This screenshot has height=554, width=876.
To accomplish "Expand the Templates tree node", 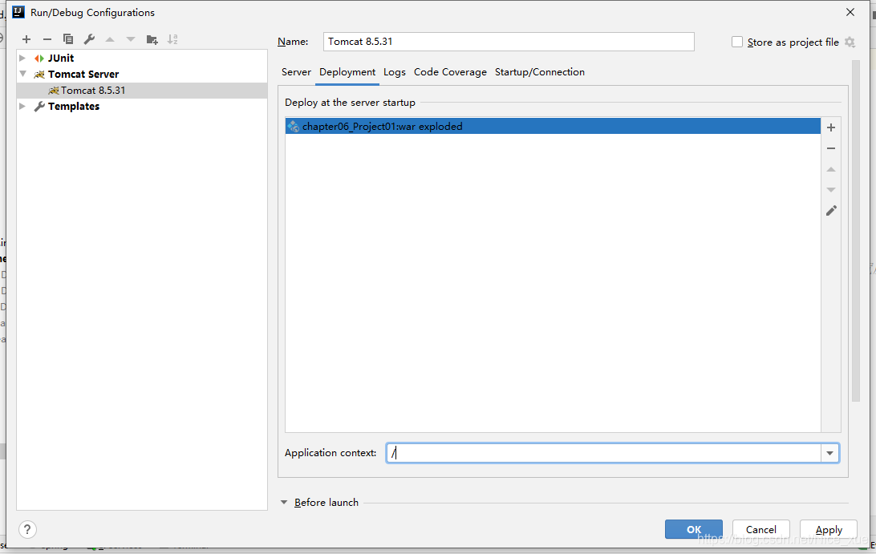I will click(22, 106).
